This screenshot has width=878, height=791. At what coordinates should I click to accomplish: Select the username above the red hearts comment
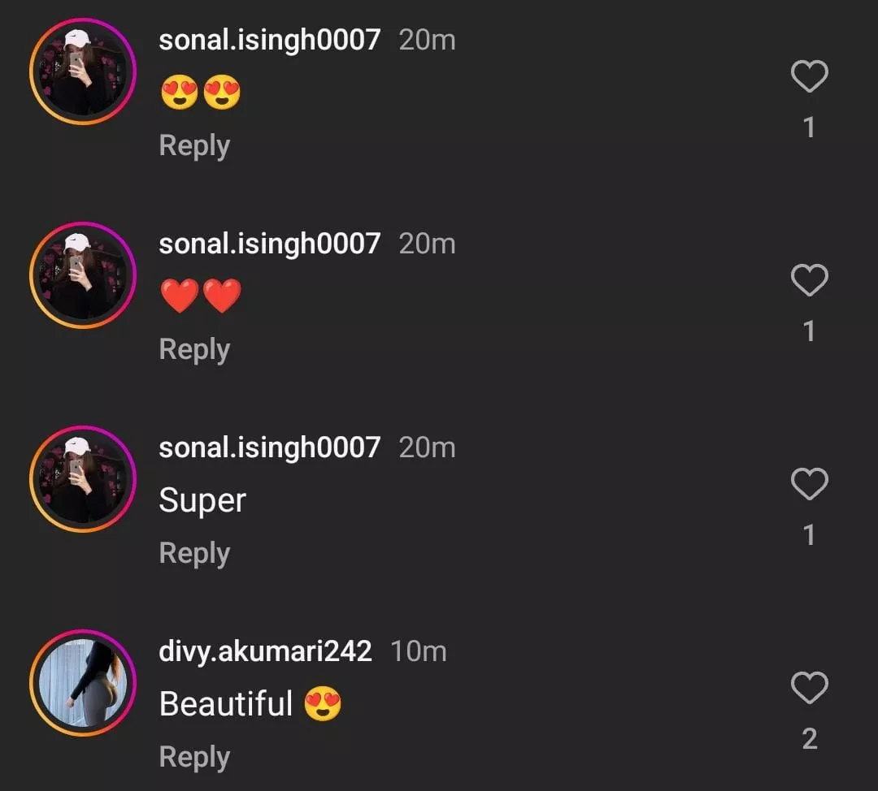click(269, 244)
